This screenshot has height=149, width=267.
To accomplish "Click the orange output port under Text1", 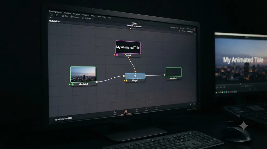I will pyautogui.click(x=128, y=58).
